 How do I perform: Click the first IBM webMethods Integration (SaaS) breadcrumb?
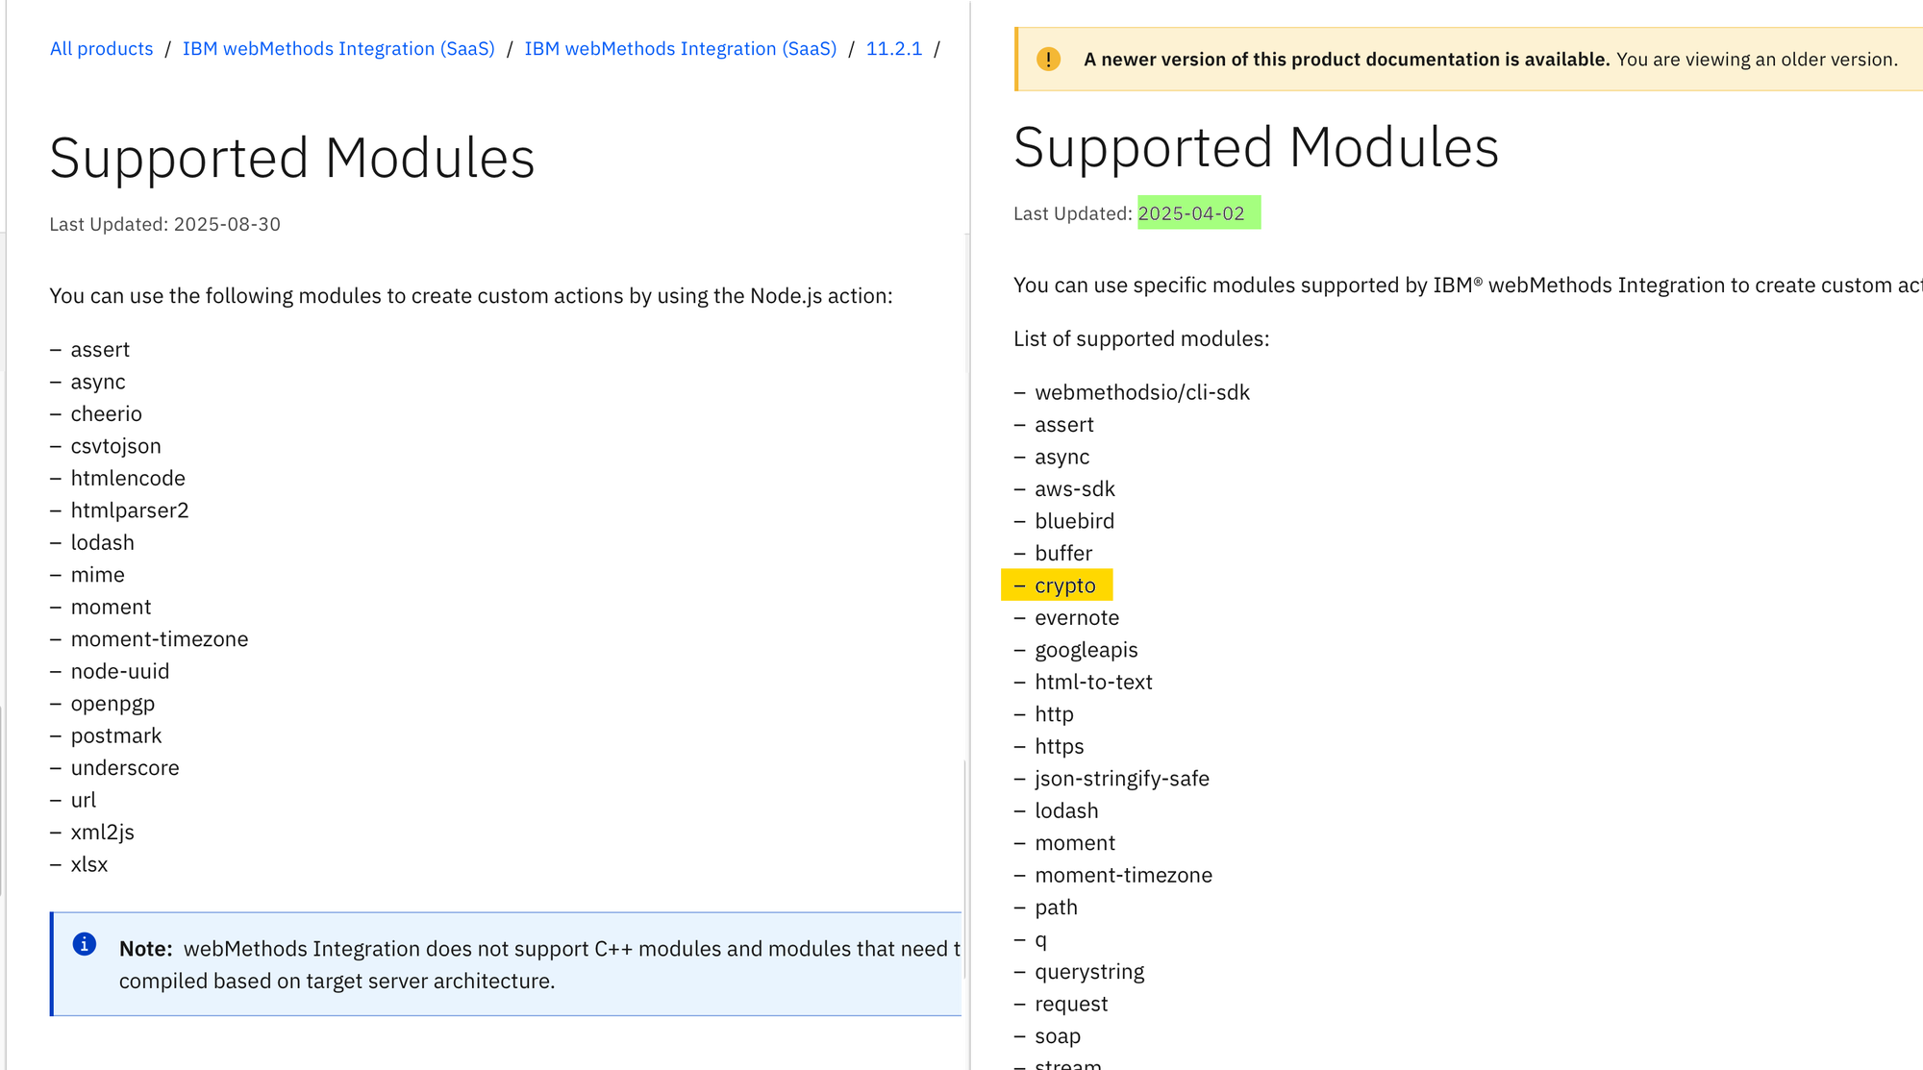click(x=338, y=49)
